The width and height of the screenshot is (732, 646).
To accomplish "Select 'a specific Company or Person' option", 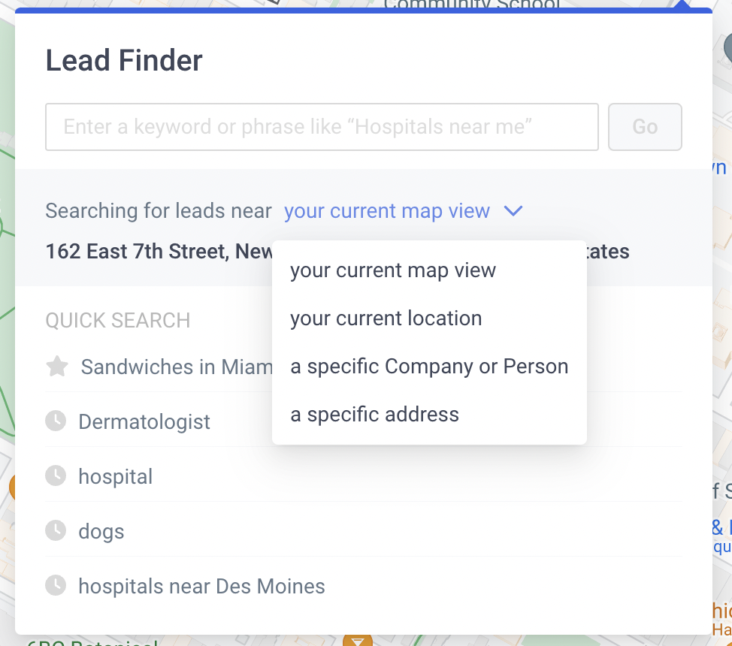I will [x=429, y=367].
